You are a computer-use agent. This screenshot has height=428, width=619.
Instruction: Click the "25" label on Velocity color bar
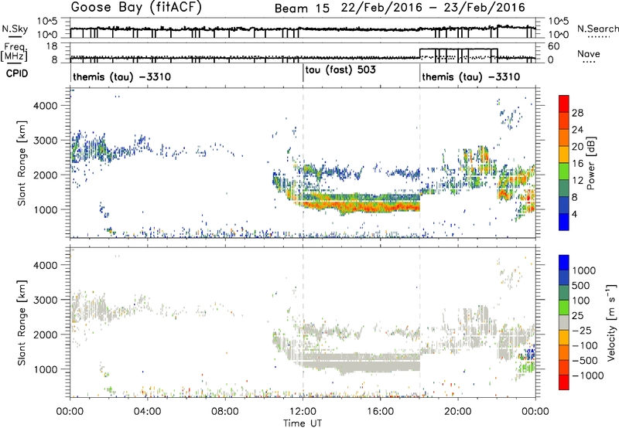click(577, 316)
